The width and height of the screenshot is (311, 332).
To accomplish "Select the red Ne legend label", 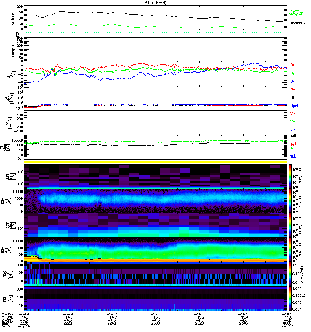I will (x=293, y=89).
